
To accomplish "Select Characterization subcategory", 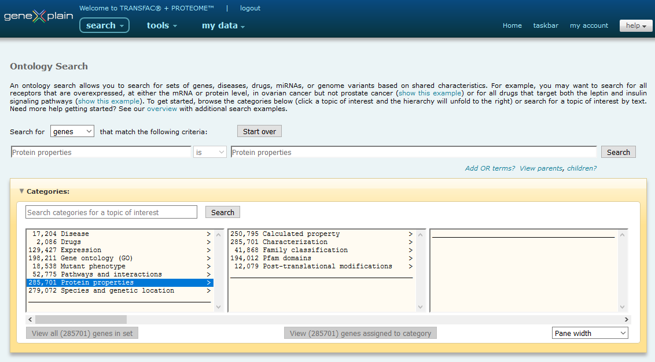I will pyautogui.click(x=322, y=242).
